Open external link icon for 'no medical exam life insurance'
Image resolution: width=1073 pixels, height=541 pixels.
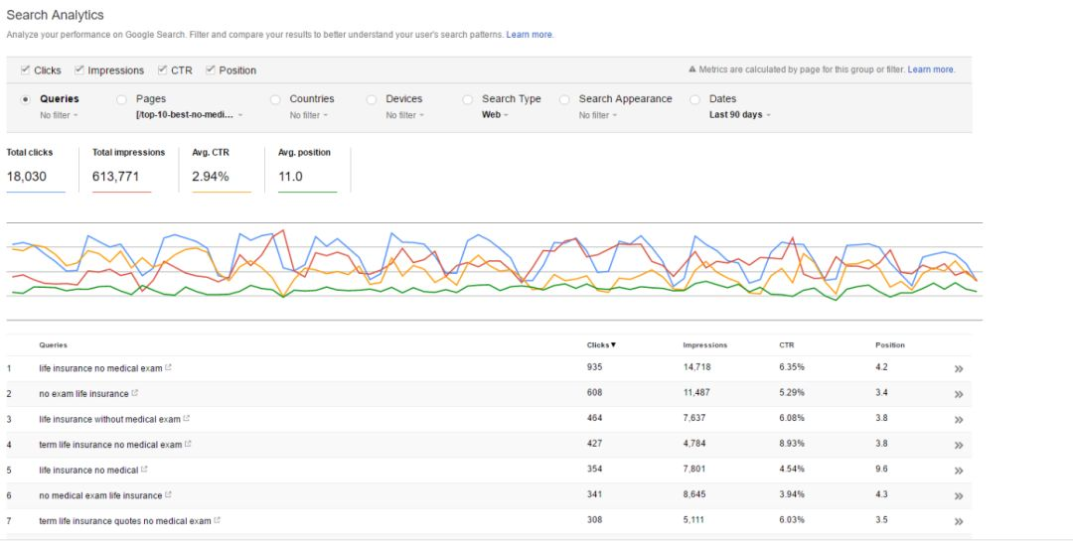[x=168, y=494]
